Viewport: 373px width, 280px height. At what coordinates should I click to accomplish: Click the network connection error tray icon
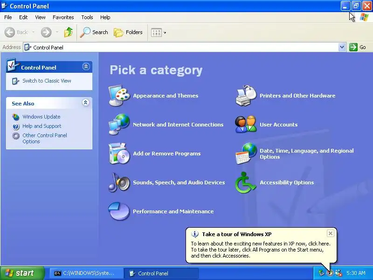(x=338, y=273)
